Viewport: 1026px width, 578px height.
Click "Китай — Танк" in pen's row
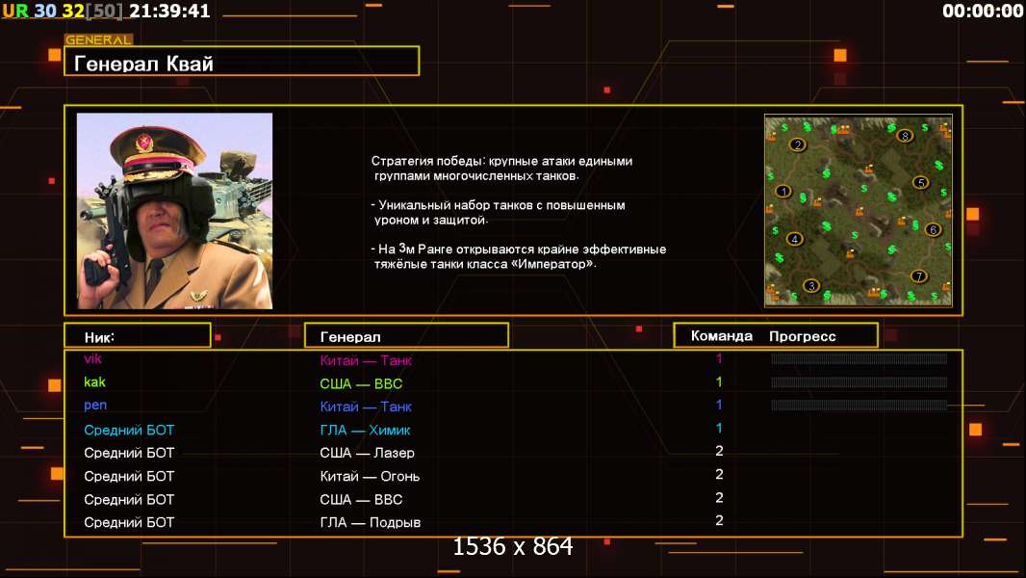tap(365, 407)
